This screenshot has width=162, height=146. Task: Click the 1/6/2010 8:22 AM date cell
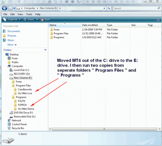click(x=91, y=37)
